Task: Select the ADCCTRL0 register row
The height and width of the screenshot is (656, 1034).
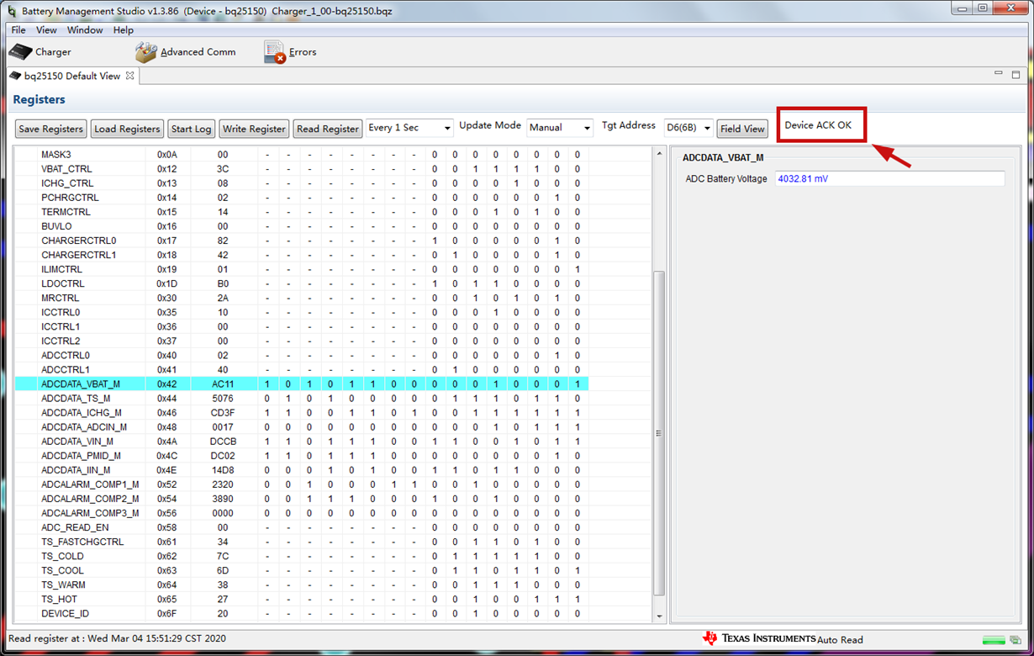Action: coord(301,355)
